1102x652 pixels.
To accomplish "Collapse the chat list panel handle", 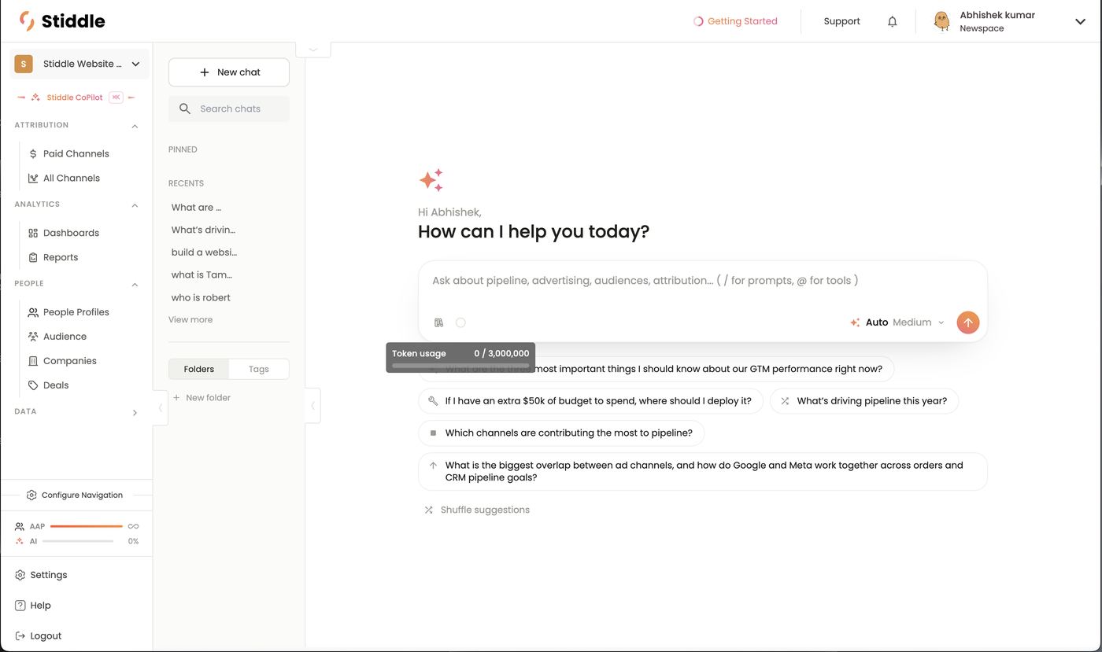I will point(312,406).
